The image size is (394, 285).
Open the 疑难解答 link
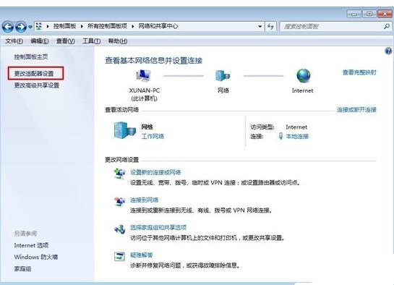142,255
